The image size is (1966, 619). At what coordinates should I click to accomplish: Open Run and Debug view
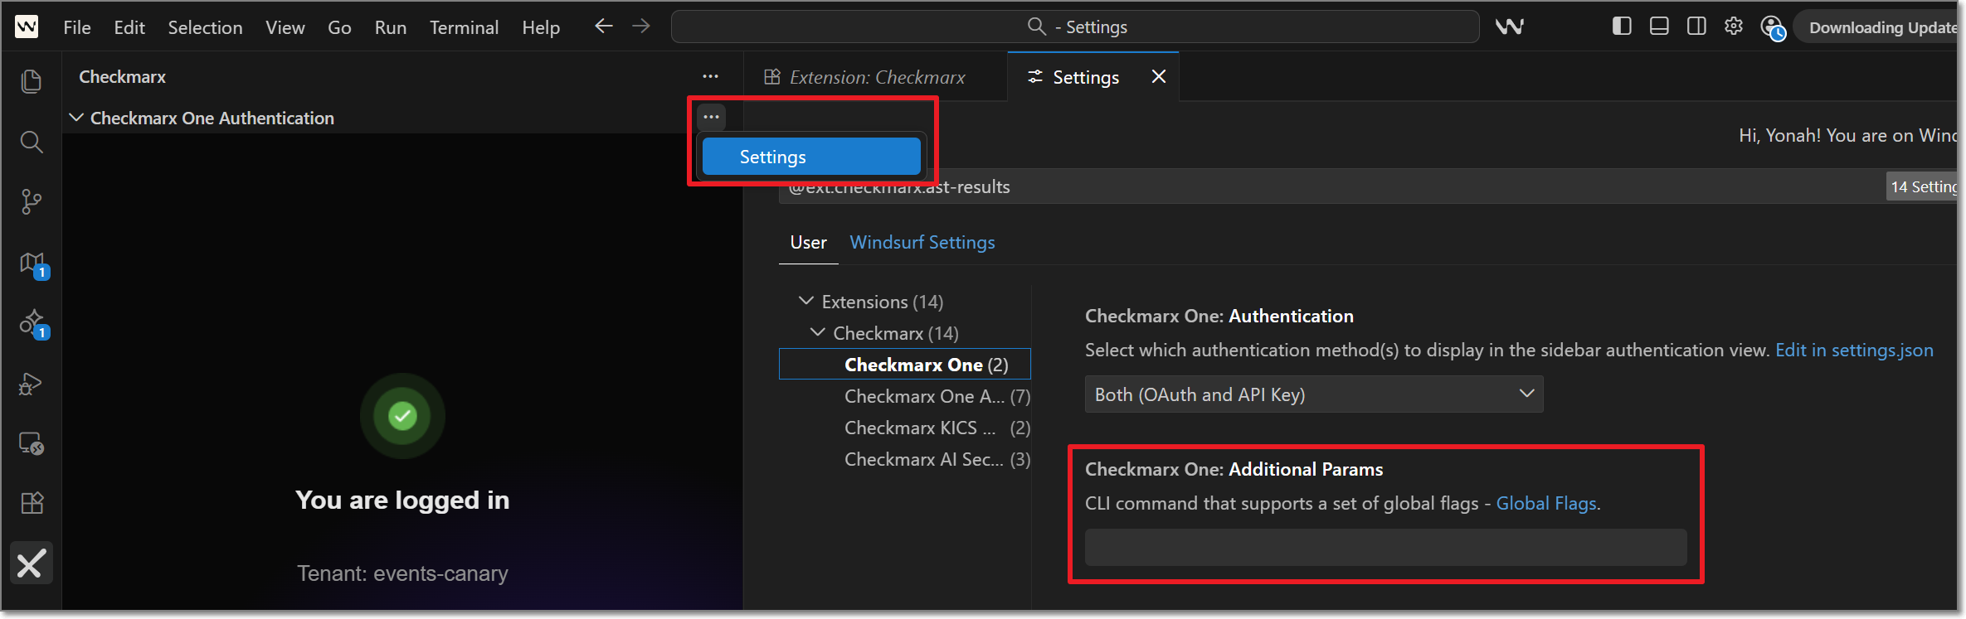coord(32,384)
